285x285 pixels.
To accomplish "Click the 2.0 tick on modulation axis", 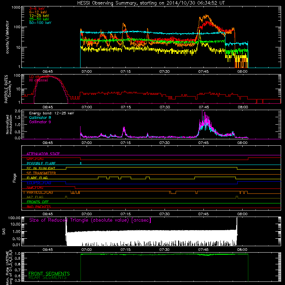I will point(17,111).
